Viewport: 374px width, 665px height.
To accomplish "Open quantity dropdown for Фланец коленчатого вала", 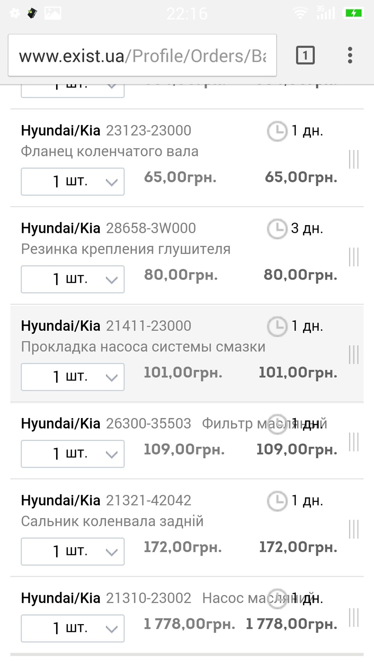I will (x=73, y=182).
